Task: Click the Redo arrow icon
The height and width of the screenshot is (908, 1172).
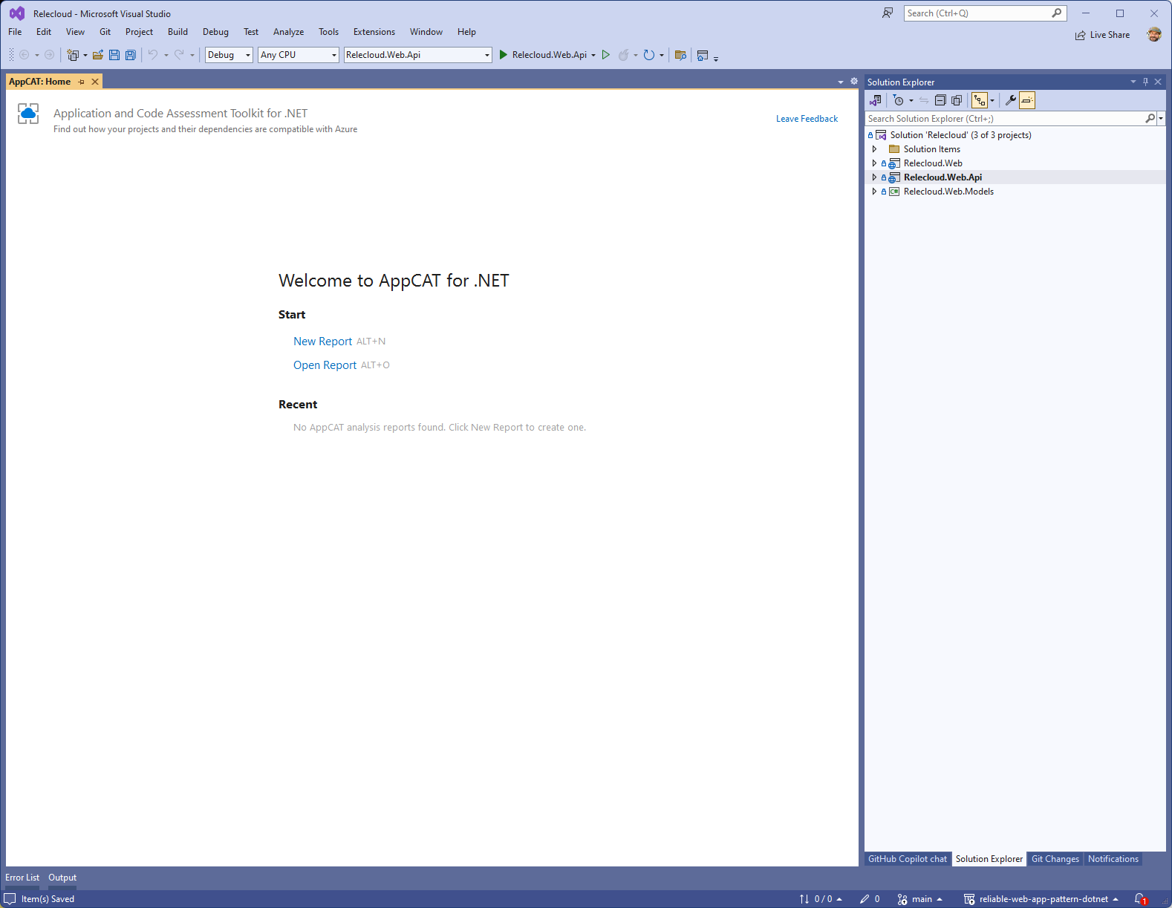Action: (179, 55)
